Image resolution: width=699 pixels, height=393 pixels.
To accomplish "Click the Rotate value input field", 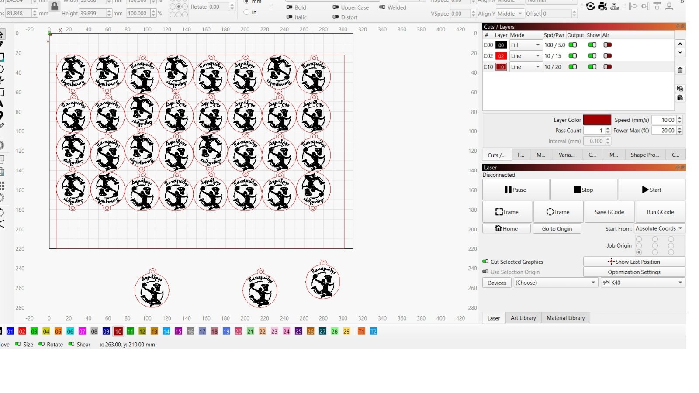I will coord(218,7).
